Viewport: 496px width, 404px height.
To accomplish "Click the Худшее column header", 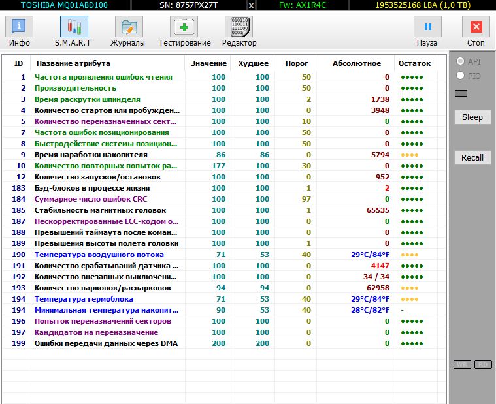I will 253,63.
